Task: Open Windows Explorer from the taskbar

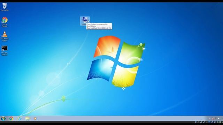Action: pos(28,118)
